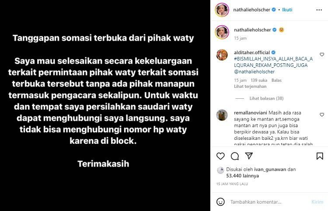Open the three-dots more options menu
This screenshot has height=211, width=328.
(x=319, y=10)
